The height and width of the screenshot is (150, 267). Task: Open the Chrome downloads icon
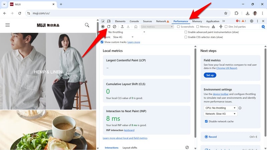point(248,13)
